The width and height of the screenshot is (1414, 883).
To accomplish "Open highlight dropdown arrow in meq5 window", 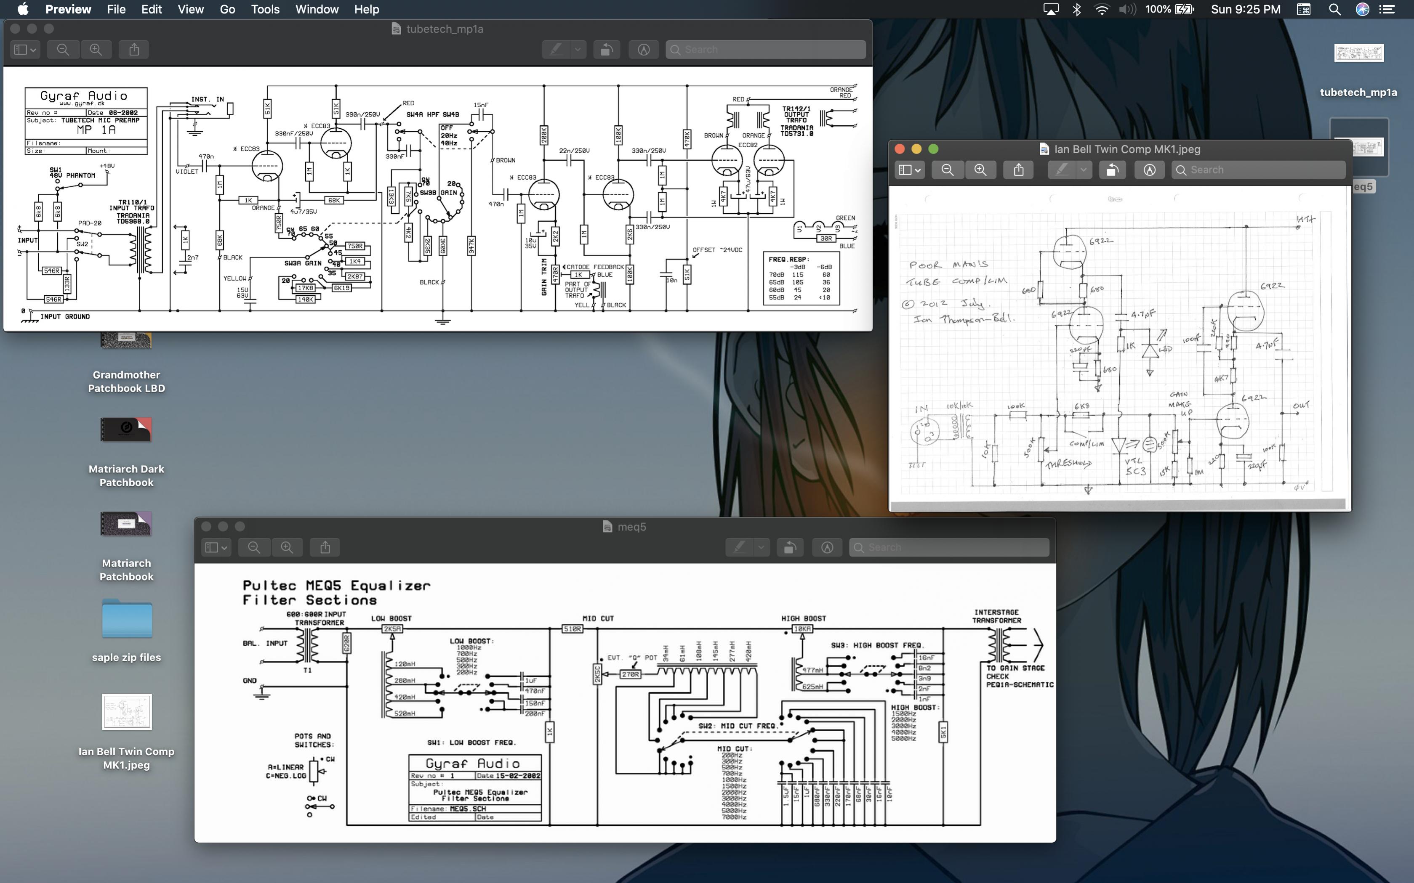I will tap(762, 547).
